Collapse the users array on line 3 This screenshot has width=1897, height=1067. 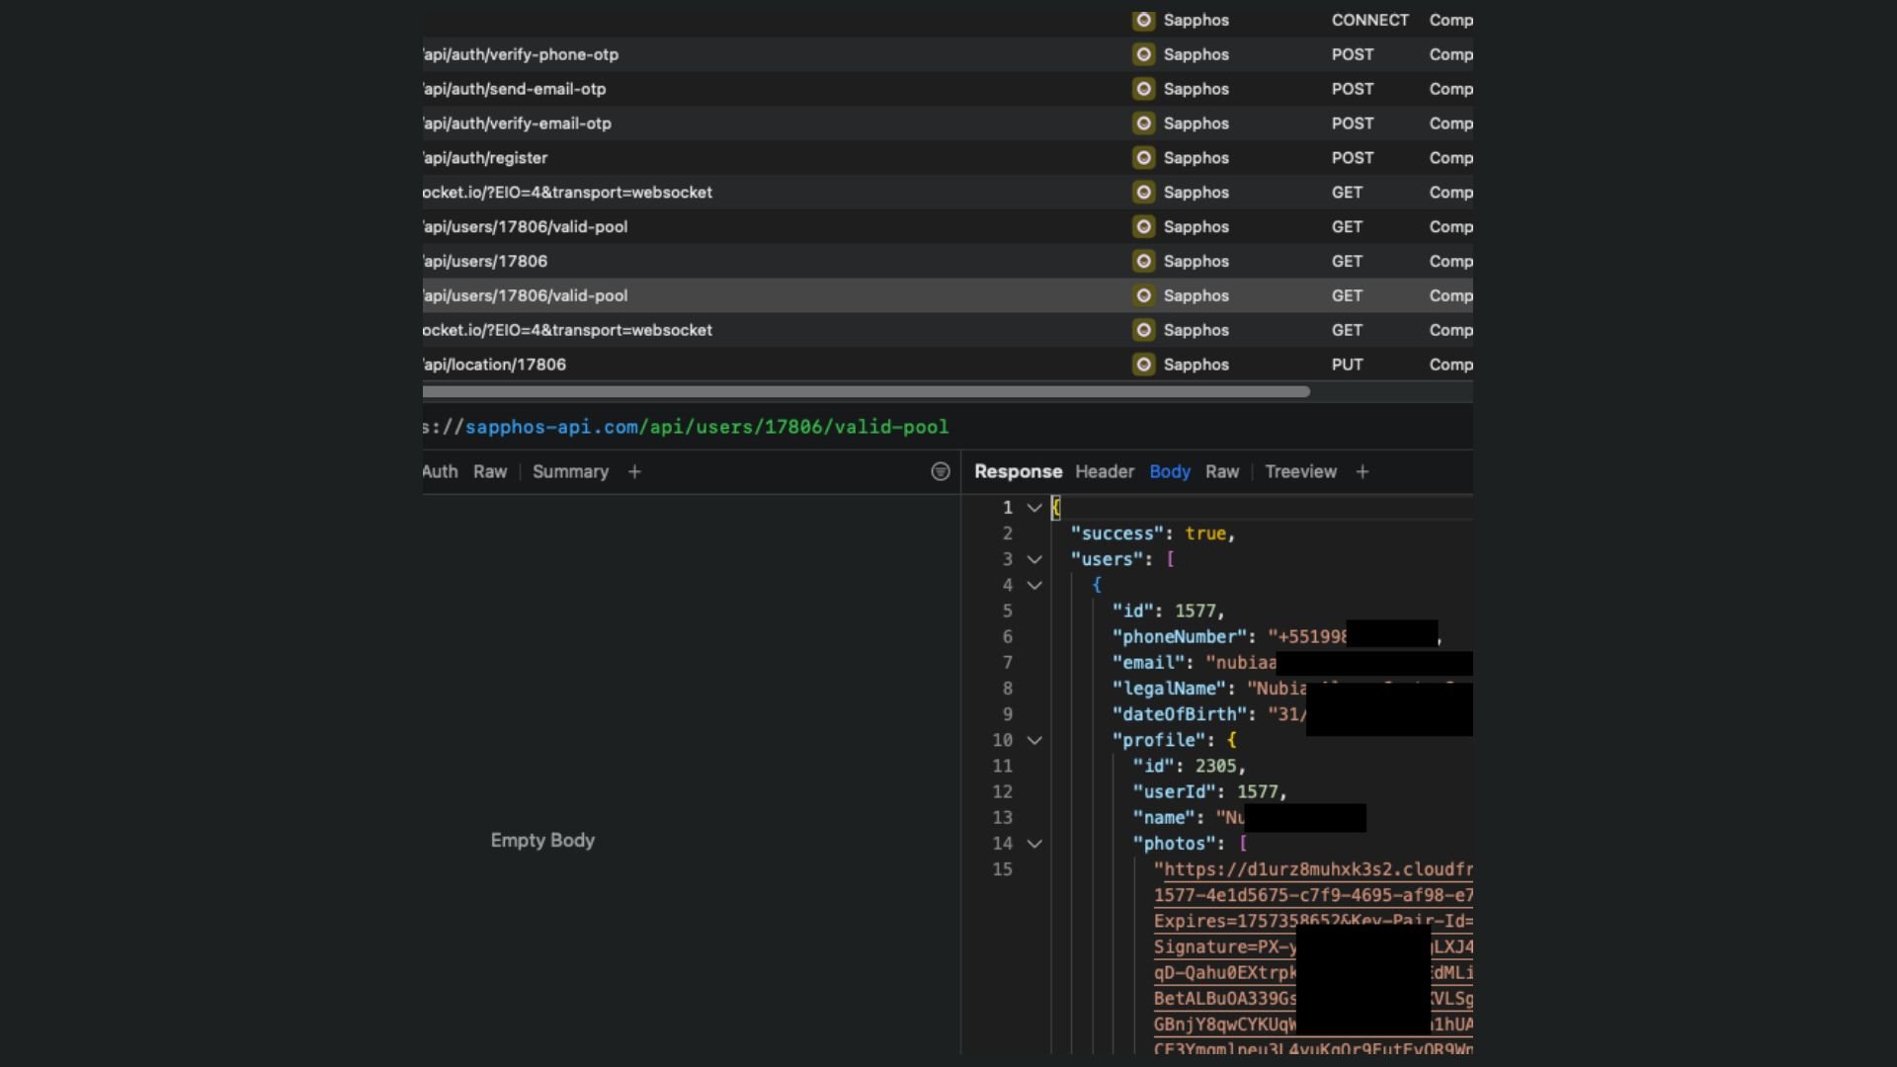coord(1033,559)
